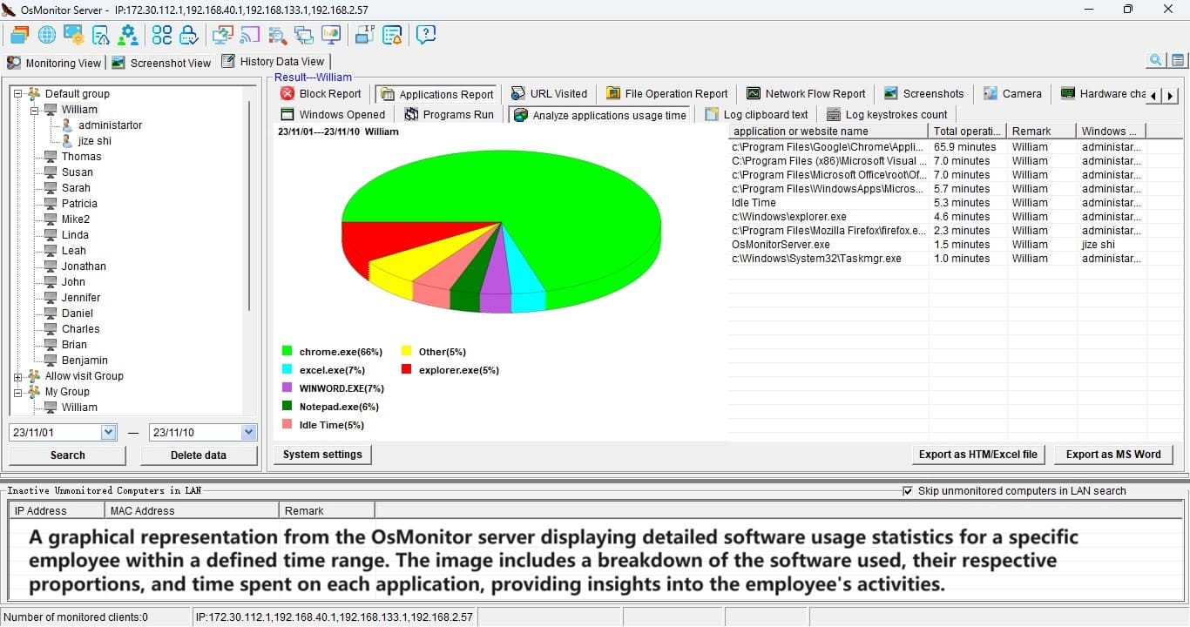Open the user management gear icon
The height and width of the screenshot is (627, 1190).
[x=128, y=35]
